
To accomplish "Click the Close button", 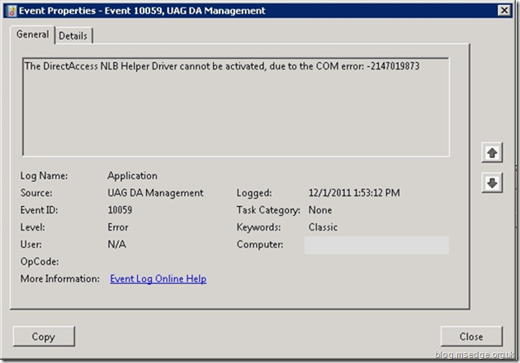I will [x=471, y=337].
